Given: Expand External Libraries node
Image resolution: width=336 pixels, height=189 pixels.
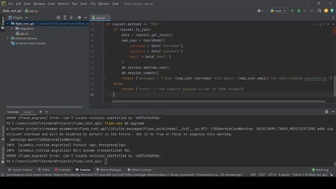Looking at the screenshot, I should (8, 38).
